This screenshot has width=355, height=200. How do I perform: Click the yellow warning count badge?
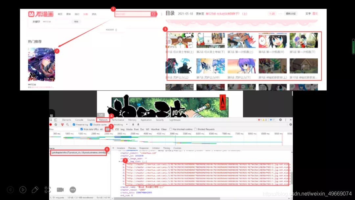(x=265, y=120)
